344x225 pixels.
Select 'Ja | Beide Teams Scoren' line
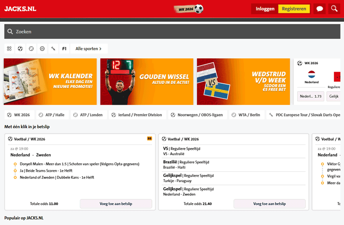tap(46, 171)
